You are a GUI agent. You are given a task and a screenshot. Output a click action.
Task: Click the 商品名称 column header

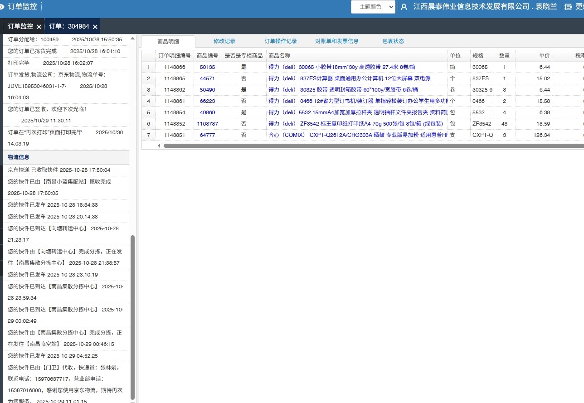point(279,56)
